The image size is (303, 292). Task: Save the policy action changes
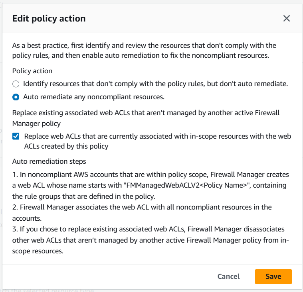click(273, 276)
